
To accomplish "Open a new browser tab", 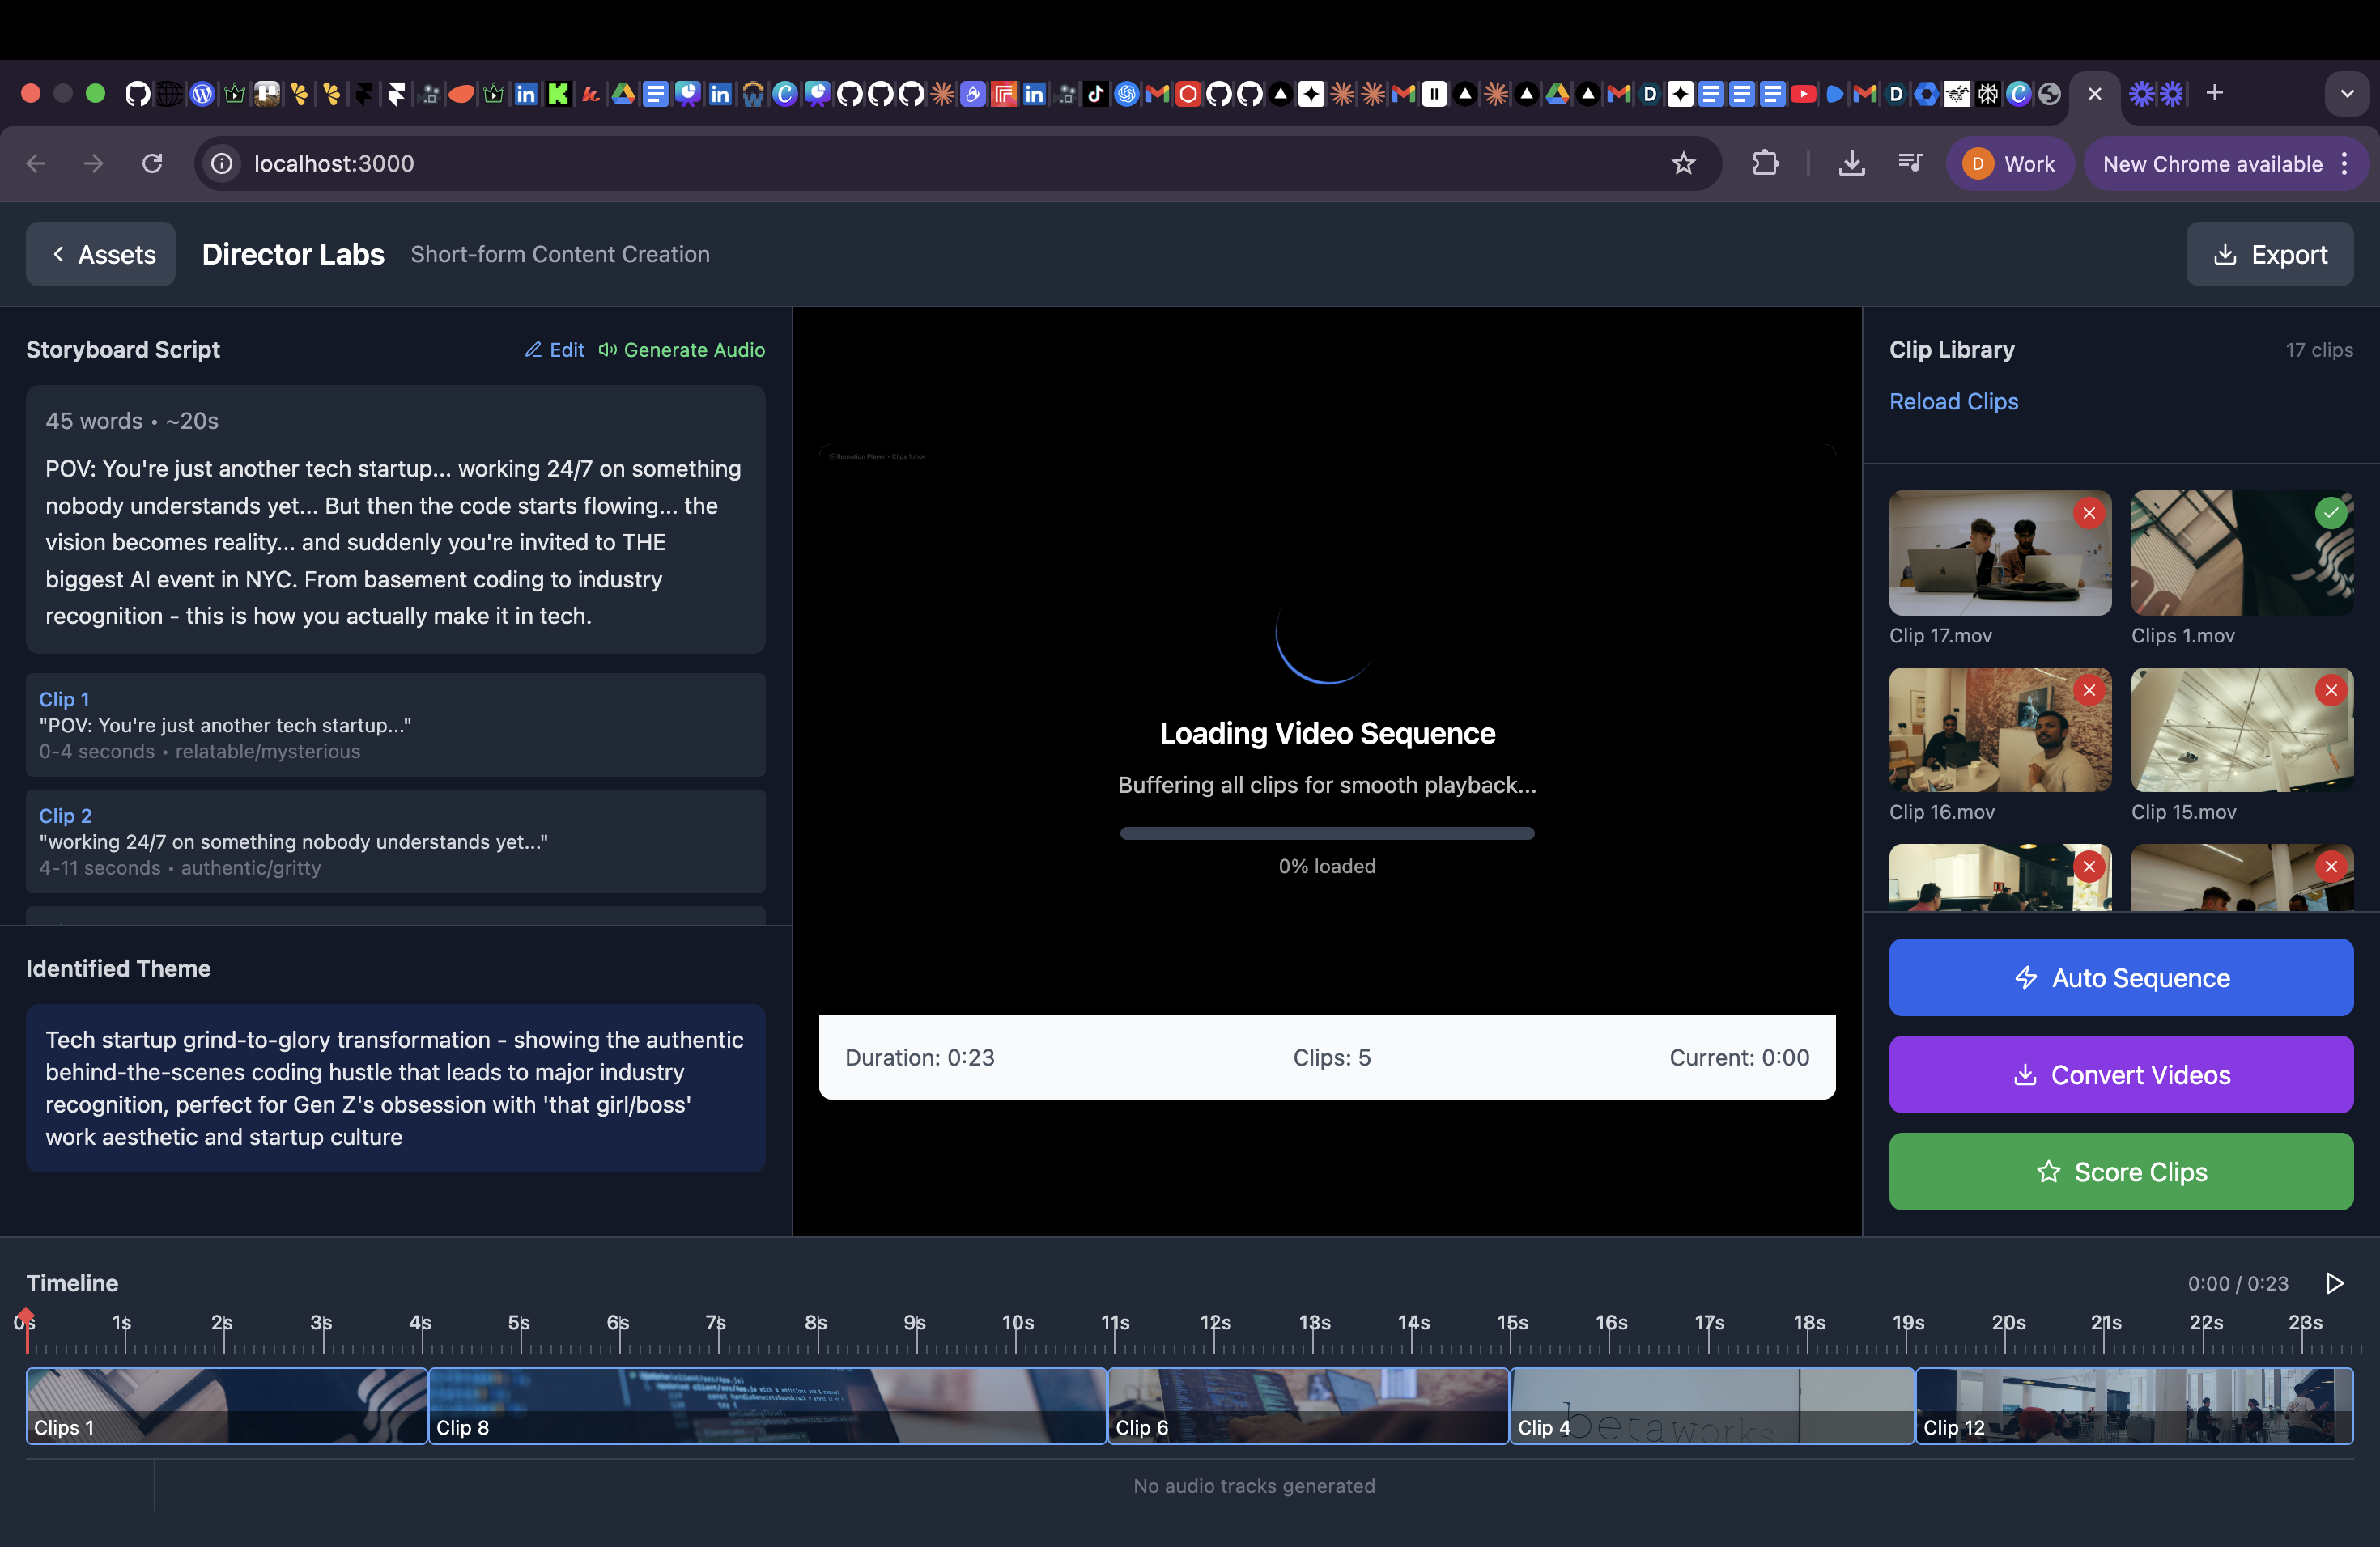I will click(2214, 93).
